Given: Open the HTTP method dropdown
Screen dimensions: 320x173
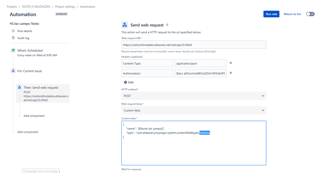Looking at the screenshot, I should point(194,96).
